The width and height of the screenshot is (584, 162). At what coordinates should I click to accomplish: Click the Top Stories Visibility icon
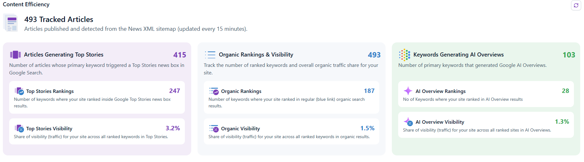(19, 128)
